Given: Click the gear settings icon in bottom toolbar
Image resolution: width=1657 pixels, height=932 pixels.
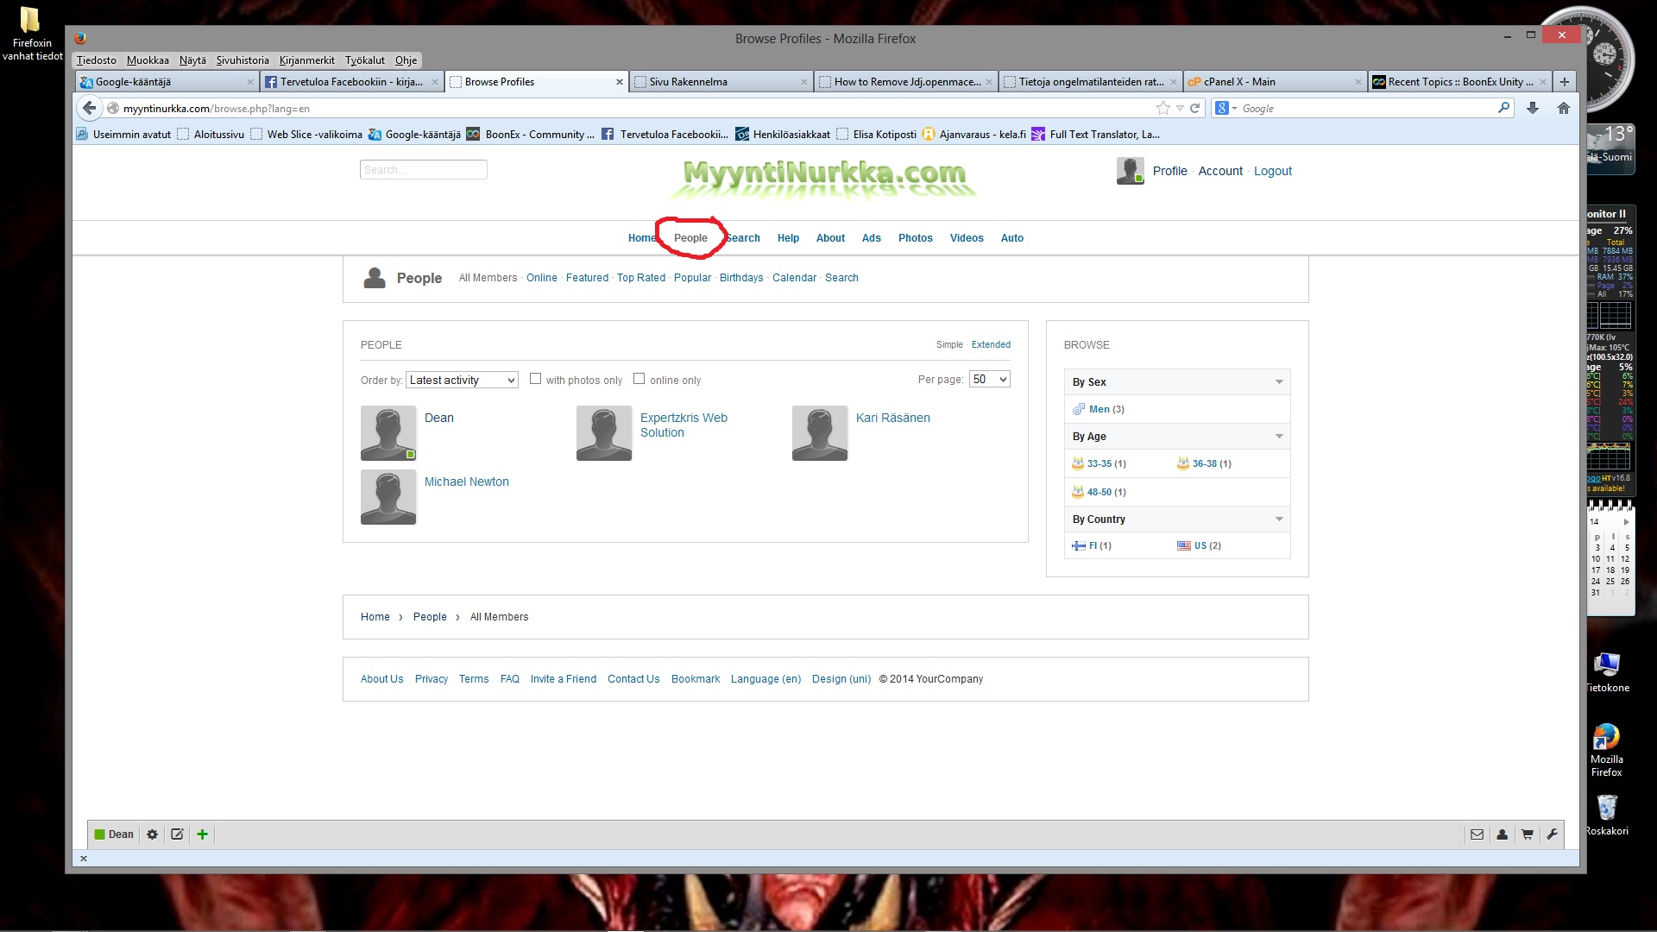Looking at the screenshot, I should click(152, 834).
